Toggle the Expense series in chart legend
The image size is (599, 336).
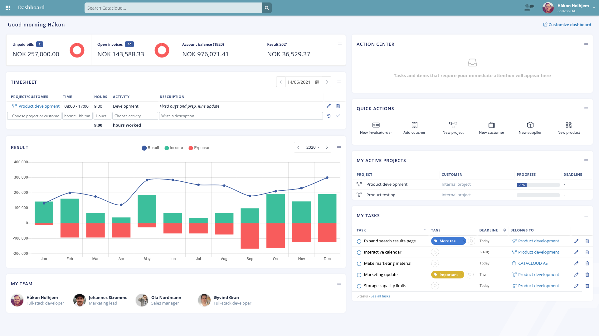click(x=199, y=148)
